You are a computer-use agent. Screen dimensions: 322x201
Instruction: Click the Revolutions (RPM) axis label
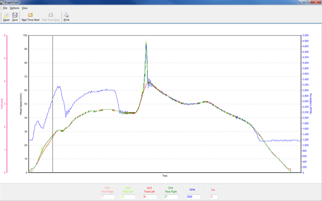(x=311, y=104)
